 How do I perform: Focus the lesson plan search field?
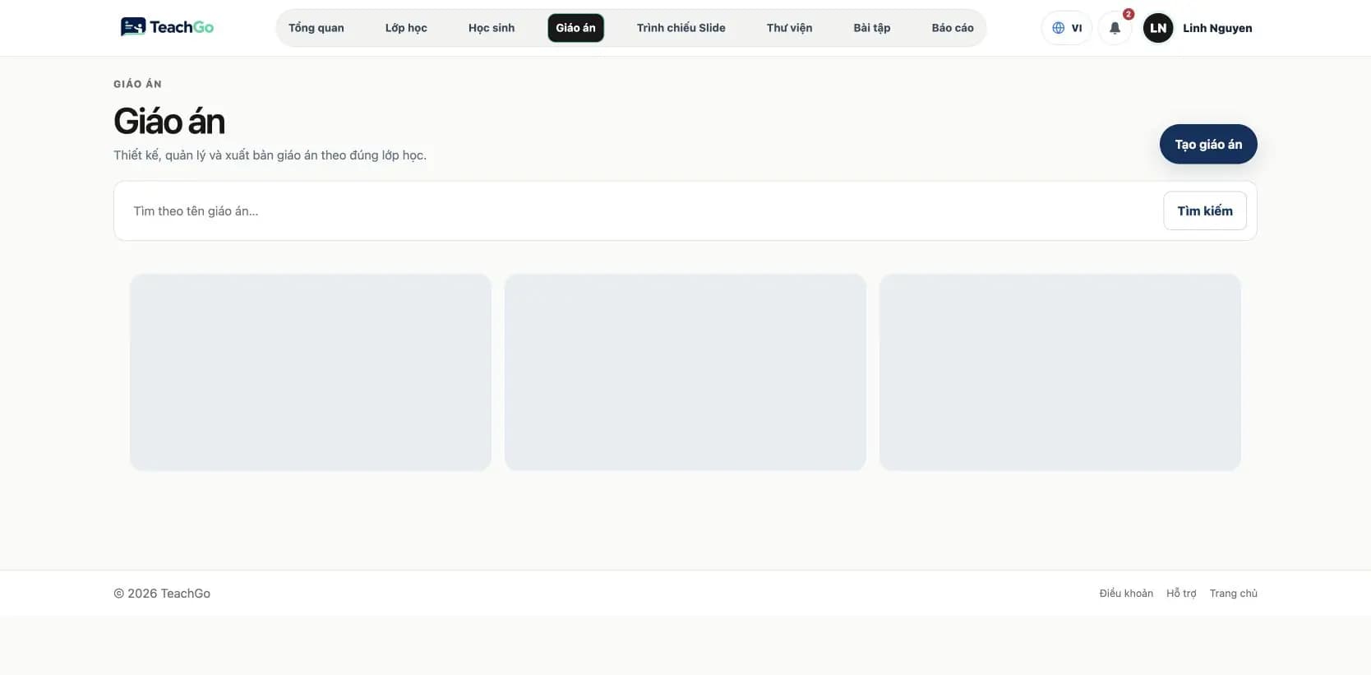[643, 211]
